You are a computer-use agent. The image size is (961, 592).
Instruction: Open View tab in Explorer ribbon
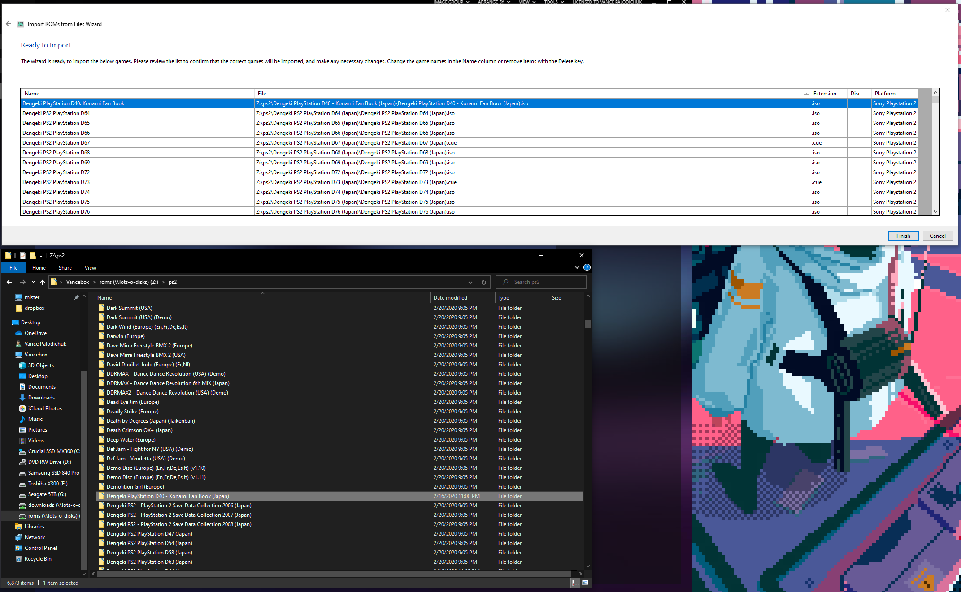point(90,268)
